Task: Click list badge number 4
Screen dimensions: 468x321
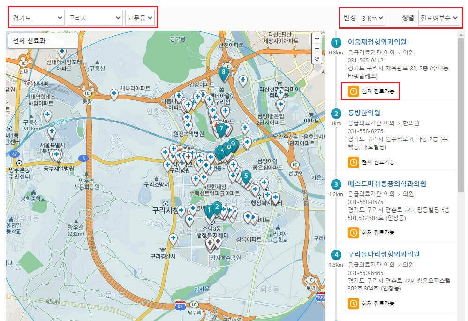Action: click(336, 255)
